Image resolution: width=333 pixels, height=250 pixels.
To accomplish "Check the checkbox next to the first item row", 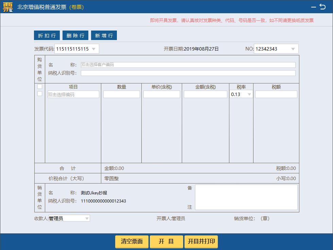I will pyautogui.click(x=40, y=94).
